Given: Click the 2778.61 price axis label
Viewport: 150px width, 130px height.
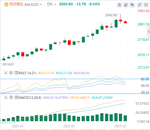Looking at the screenshot, I should tap(143, 40).
